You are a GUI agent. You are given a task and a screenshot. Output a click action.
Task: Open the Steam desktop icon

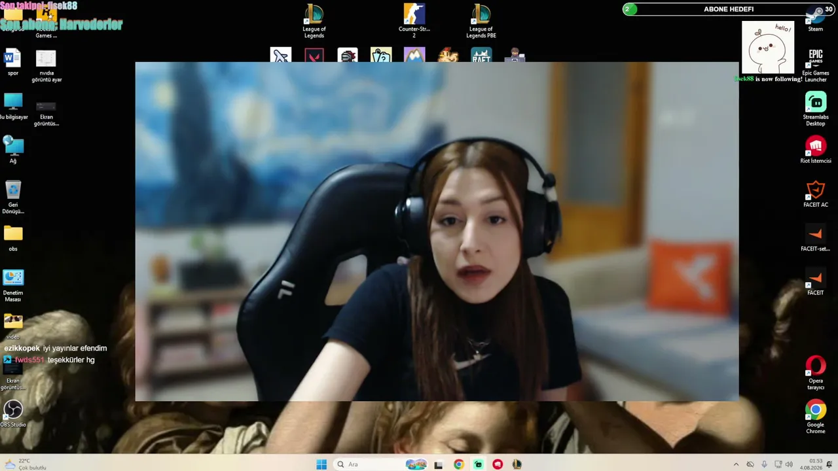tap(815, 18)
